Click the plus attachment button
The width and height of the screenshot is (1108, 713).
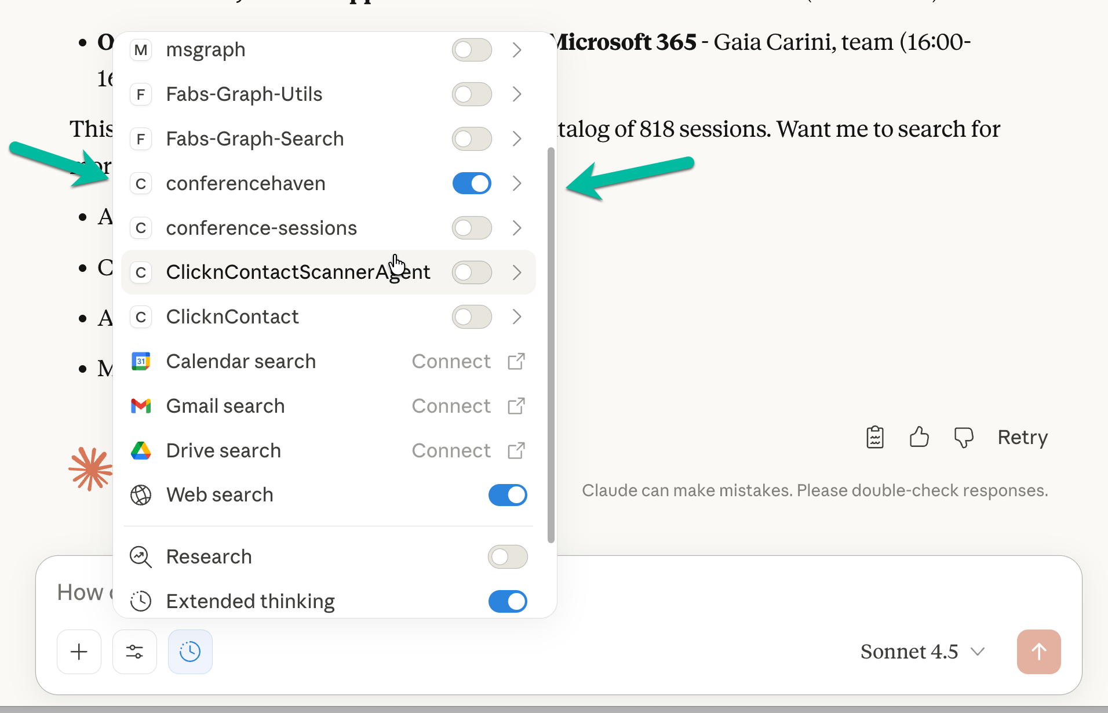[x=79, y=652]
